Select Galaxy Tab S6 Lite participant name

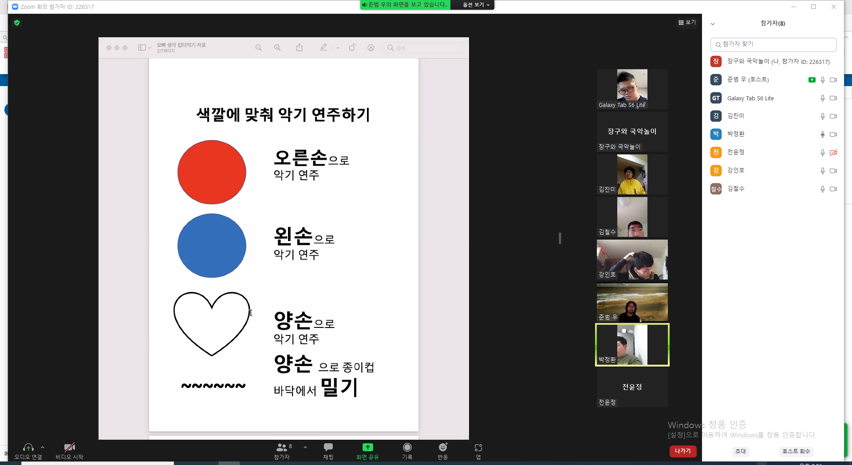tap(750, 99)
